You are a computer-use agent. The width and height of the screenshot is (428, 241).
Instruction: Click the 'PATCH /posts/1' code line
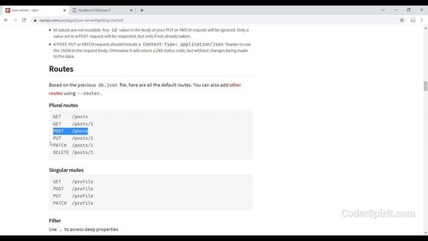pos(73,145)
